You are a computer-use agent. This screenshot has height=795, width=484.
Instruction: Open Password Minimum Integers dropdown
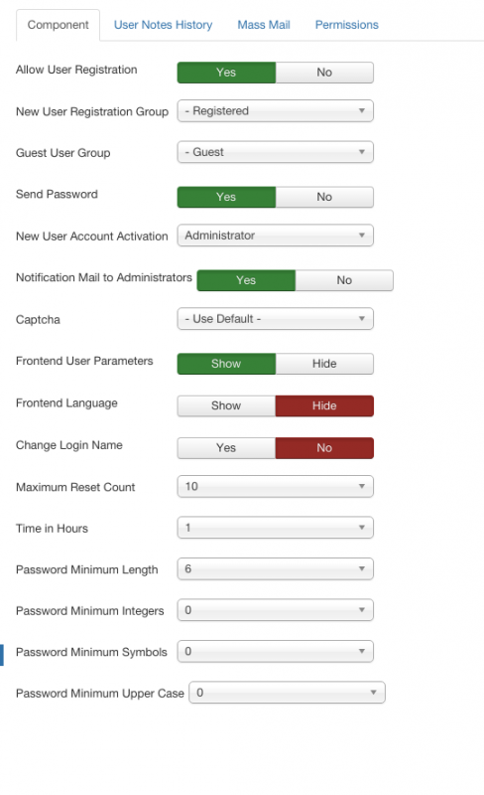276,610
